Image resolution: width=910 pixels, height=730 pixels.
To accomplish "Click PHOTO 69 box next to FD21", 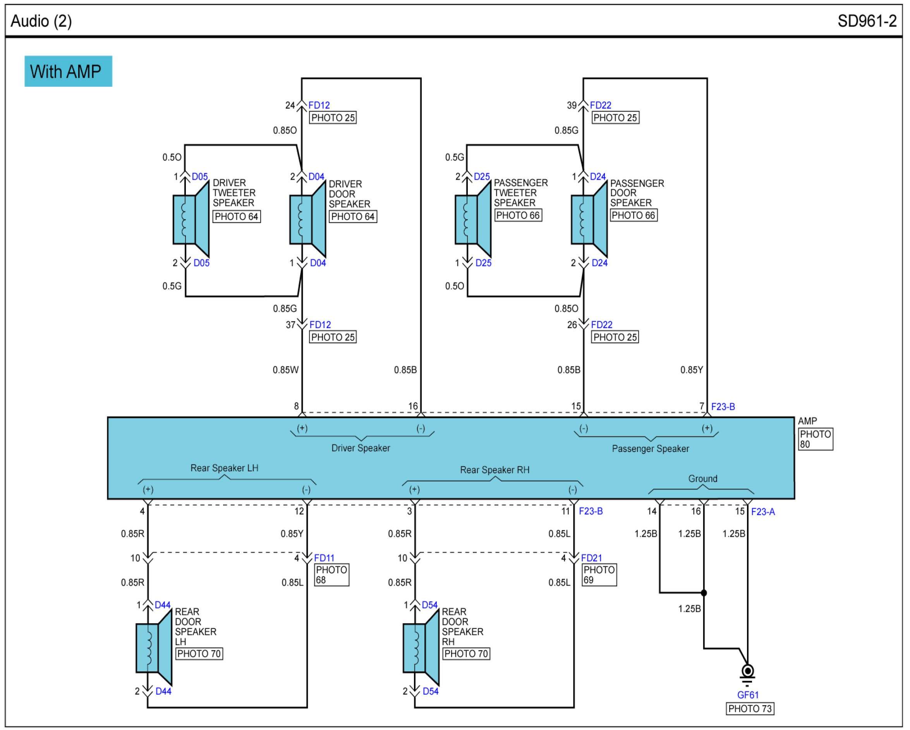I will click(599, 575).
